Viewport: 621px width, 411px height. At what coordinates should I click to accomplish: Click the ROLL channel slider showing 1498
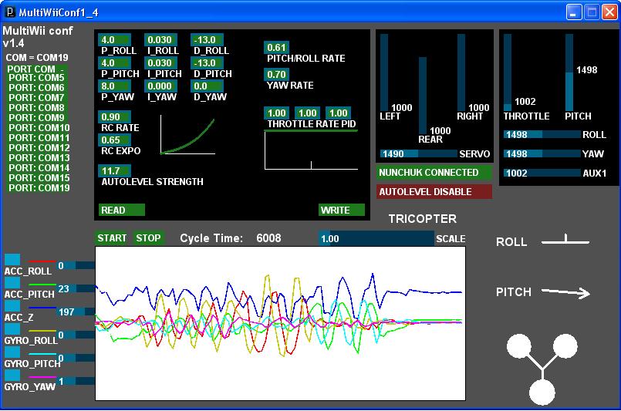tap(542, 134)
